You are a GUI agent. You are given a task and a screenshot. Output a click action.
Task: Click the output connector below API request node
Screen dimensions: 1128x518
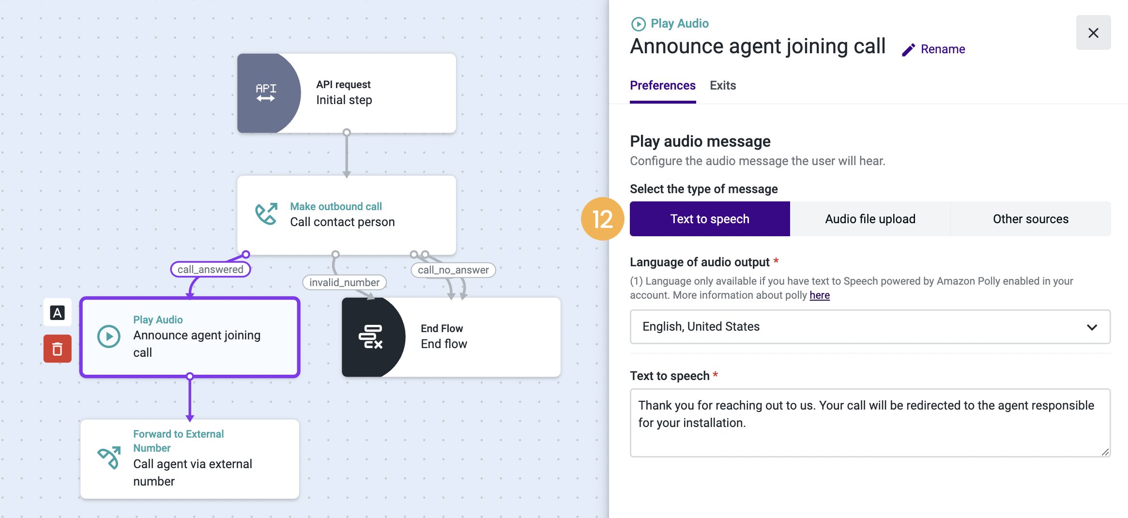pyautogui.click(x=347, y=132)
